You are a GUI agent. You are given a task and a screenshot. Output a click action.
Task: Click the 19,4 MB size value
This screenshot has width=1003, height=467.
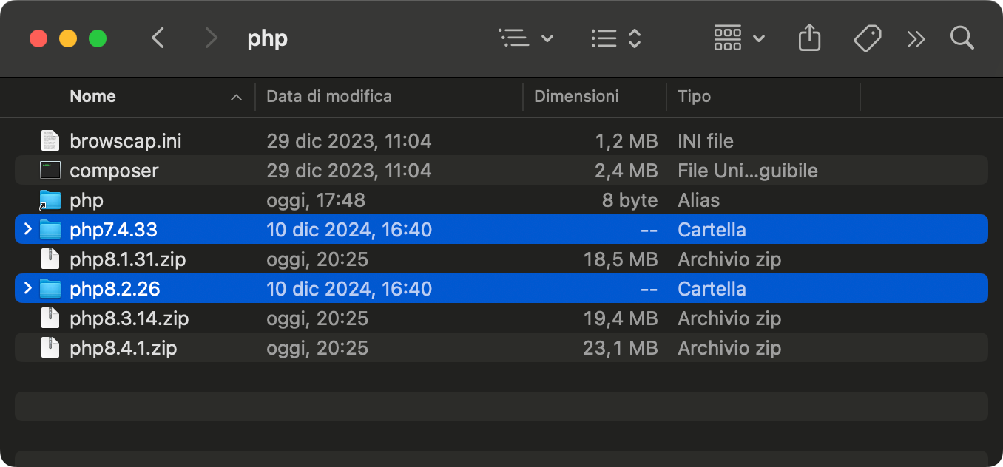tap(620, 318)
